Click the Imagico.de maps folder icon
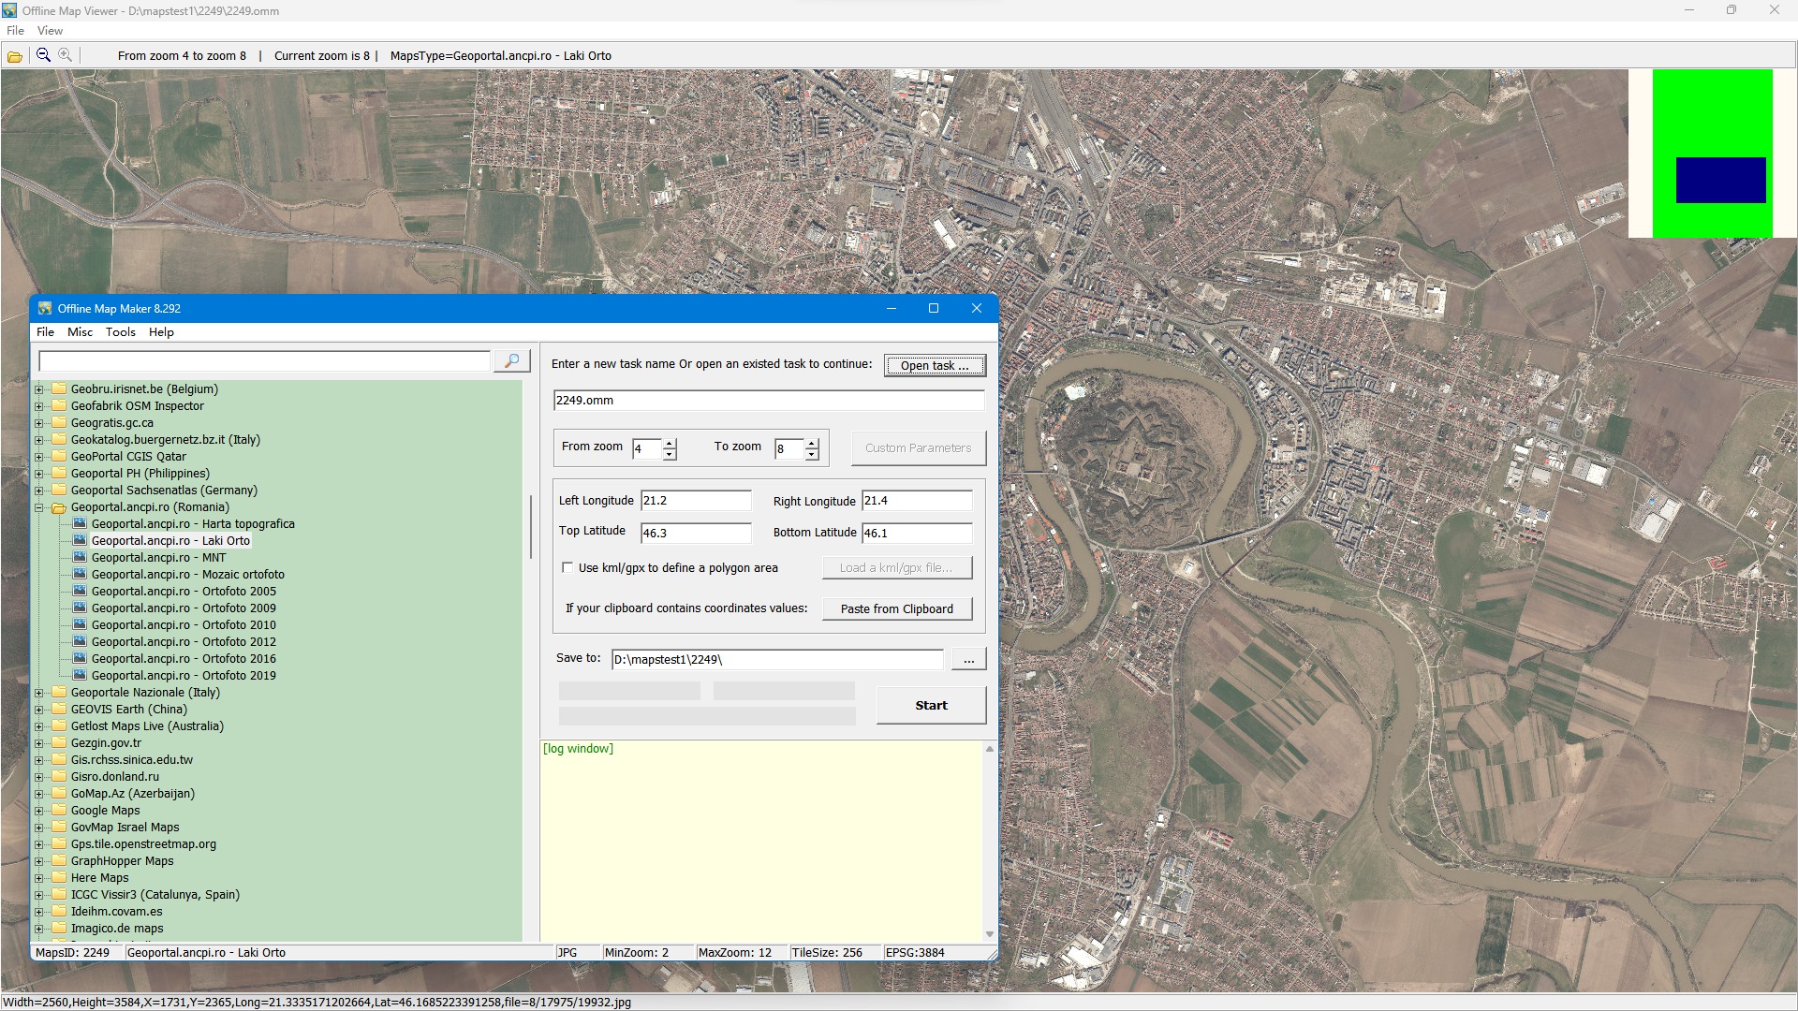The width and height of the screenshot is (1798, 1011). point(59,929)
